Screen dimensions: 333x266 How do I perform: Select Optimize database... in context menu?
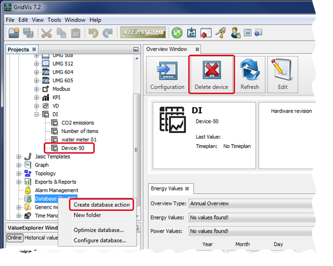98,230
